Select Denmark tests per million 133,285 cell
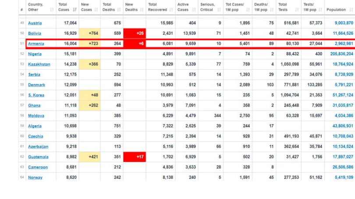 (313, 85)
